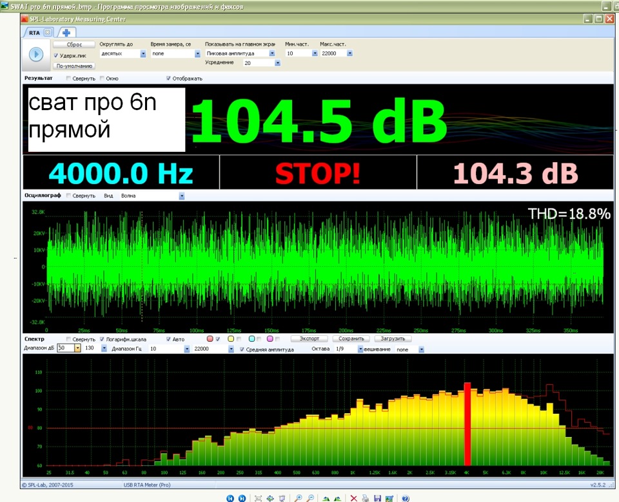Click the red 4K peak bar in spectrum
The image size is (619, 502).
467,424
